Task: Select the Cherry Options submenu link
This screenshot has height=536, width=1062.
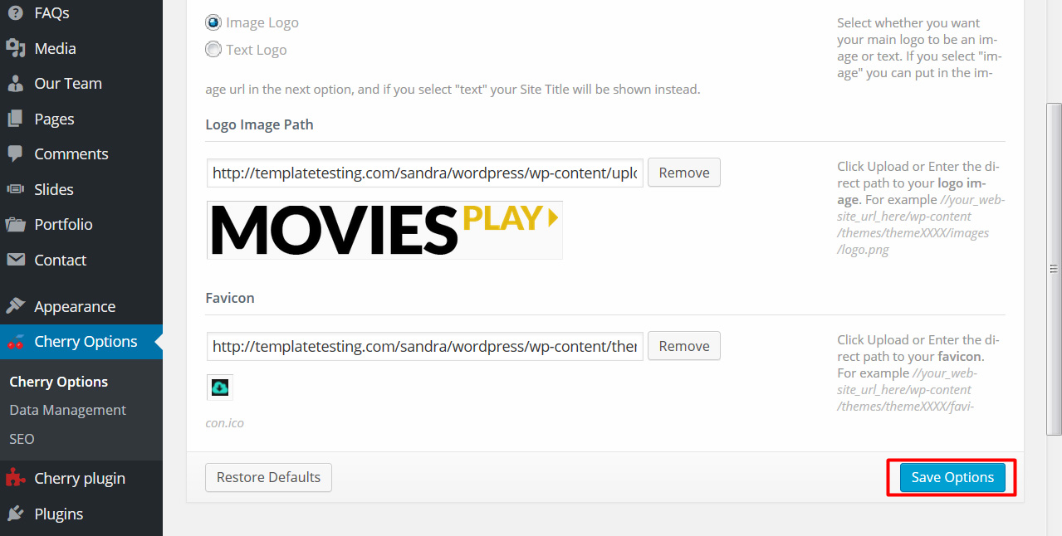Action: [x=58, y=382]
